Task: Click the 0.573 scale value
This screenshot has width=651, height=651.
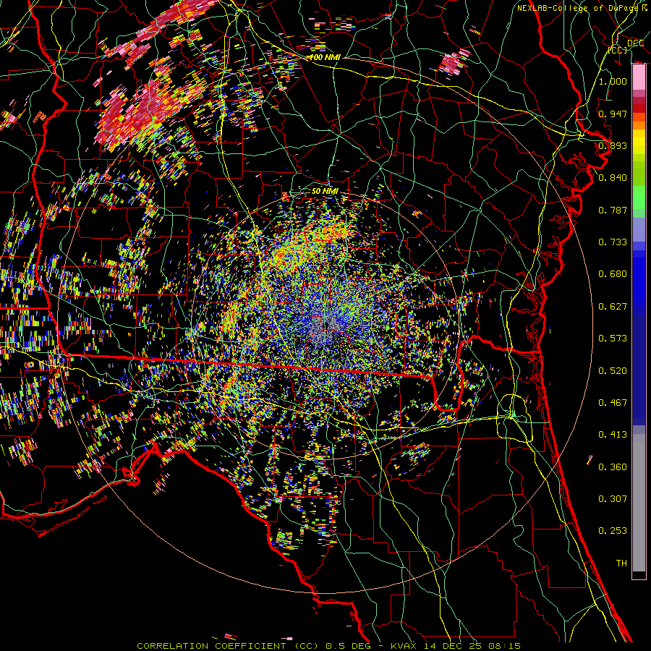Action: tap(613, 339)
